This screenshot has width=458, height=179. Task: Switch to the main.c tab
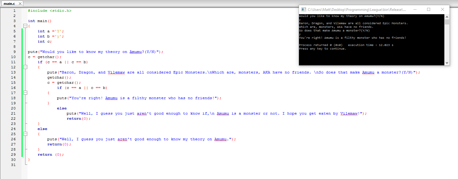pyautogui.click(x=9, y=3)
